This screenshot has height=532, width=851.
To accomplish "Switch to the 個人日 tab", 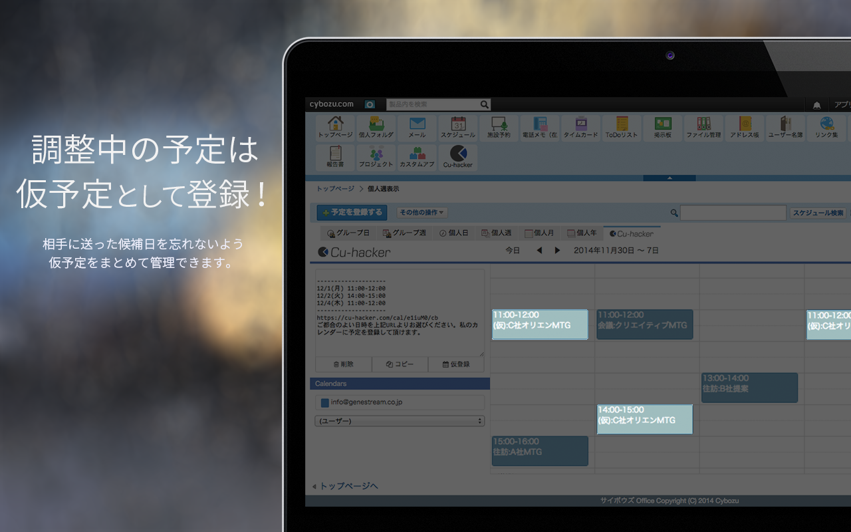I will pyautogui.click(x=454, y=233).
